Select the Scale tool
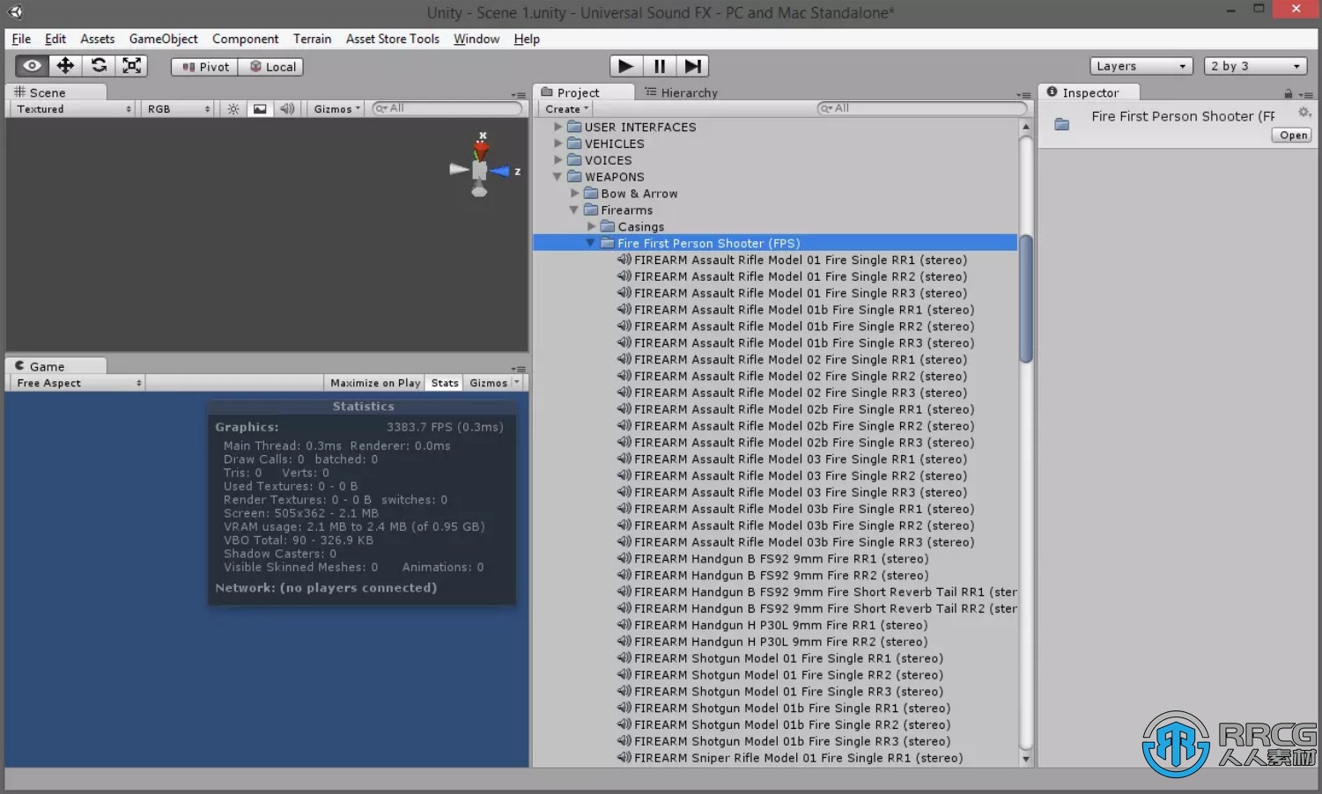This screenshot has width=1322, height=794. point(131,66)
